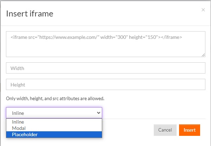Click the orange Insert button
Screen dimensions: 211x146
click(x=190, y=130)
